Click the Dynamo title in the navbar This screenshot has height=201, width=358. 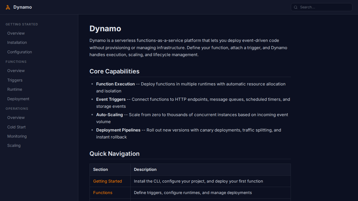click(x=22, y=7)
